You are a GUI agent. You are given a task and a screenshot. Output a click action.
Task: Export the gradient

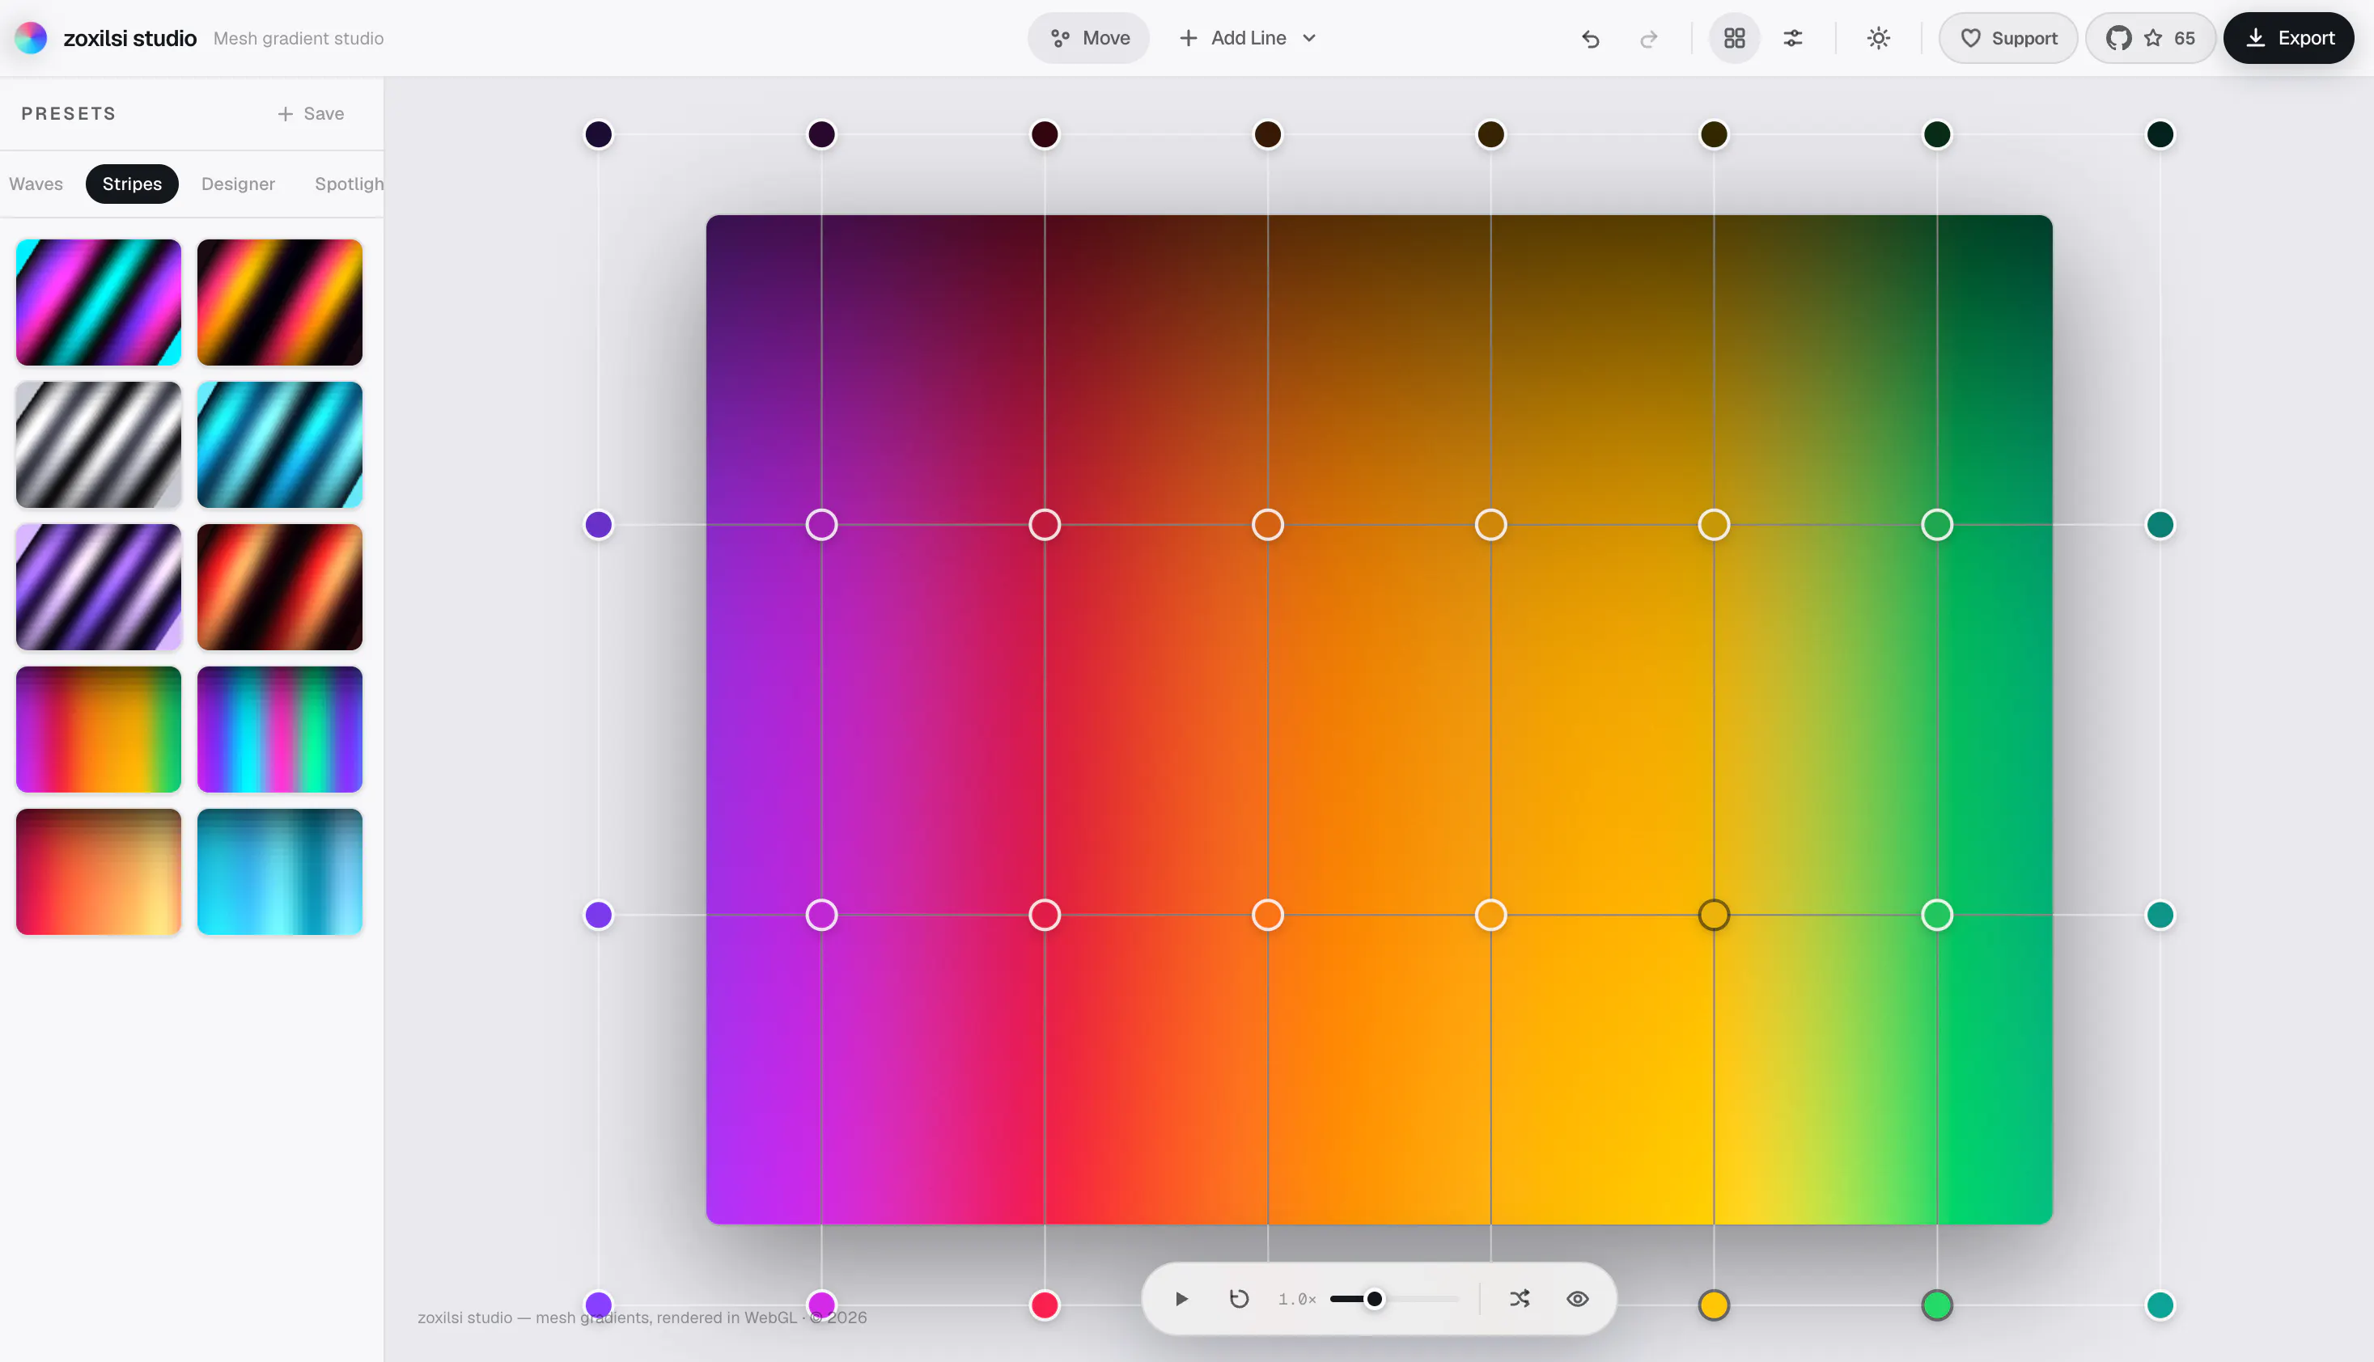click(x=2288, y=38)
